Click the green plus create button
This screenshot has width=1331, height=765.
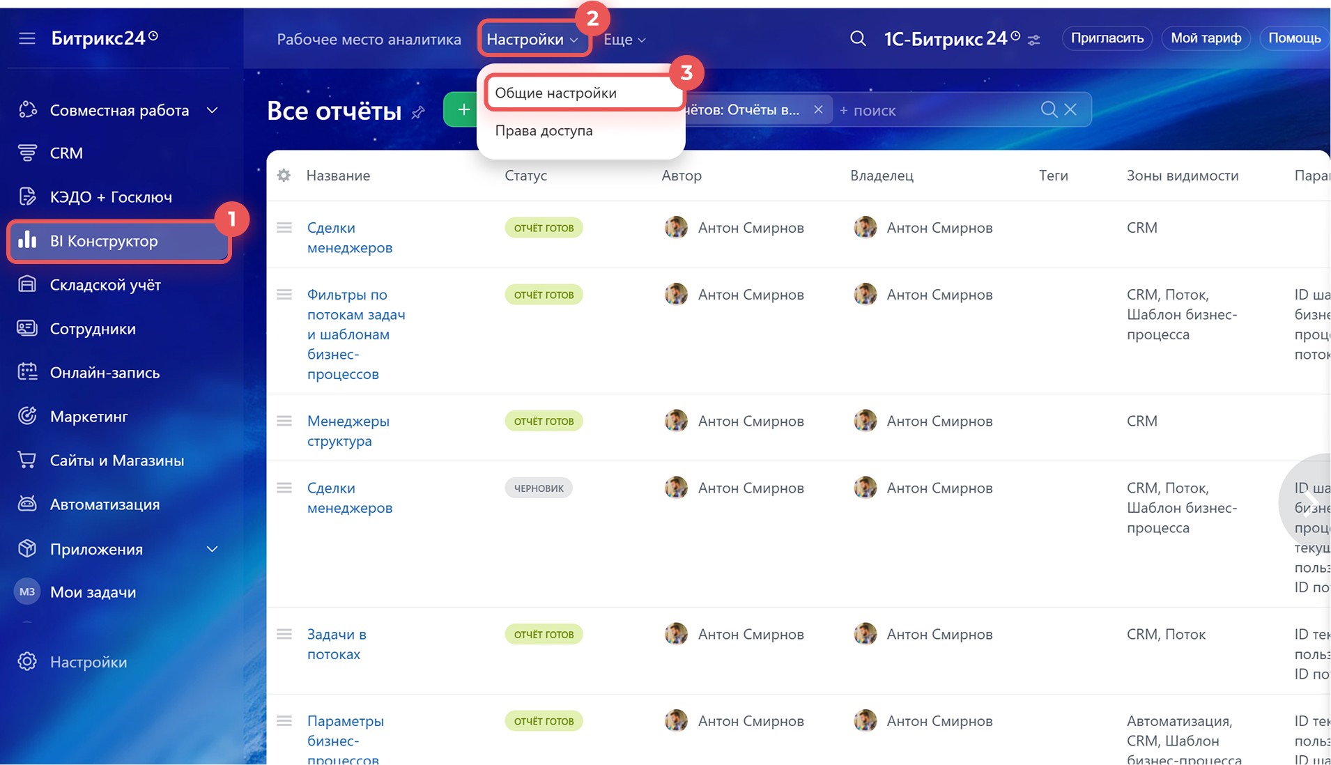coord(463,110)
